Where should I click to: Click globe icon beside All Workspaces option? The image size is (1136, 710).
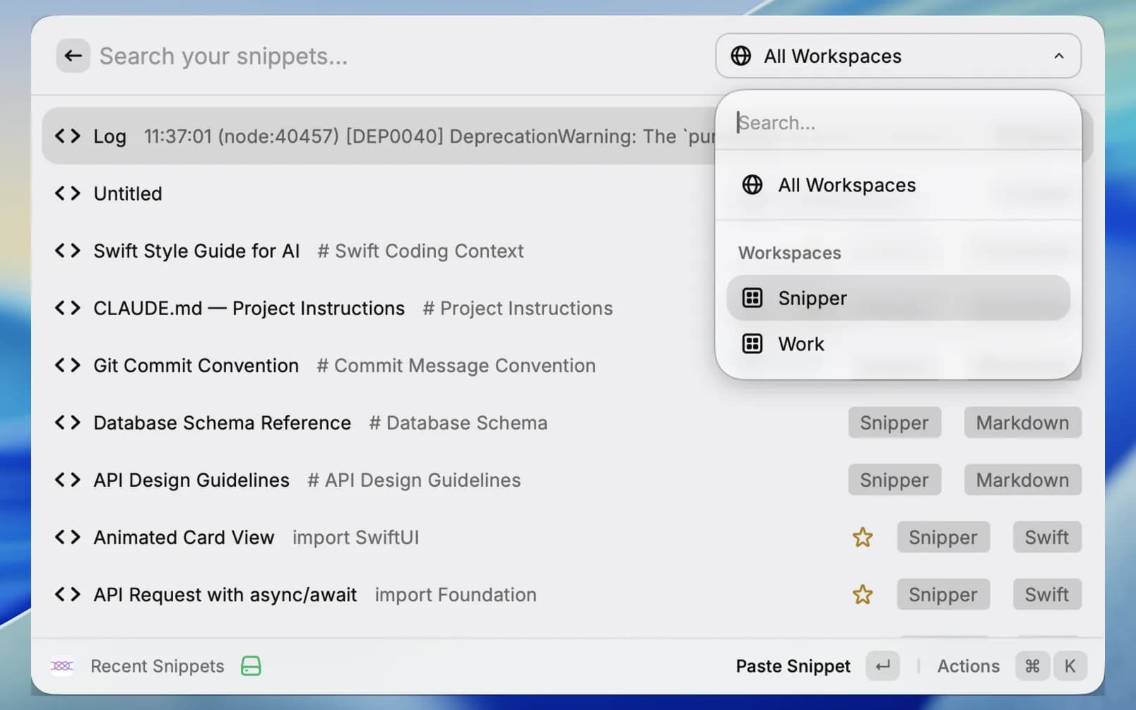[752, 185]
